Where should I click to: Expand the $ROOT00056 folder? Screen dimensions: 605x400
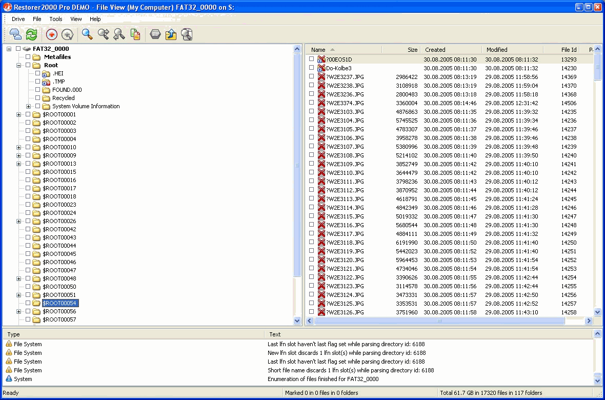tap(18, 311)
